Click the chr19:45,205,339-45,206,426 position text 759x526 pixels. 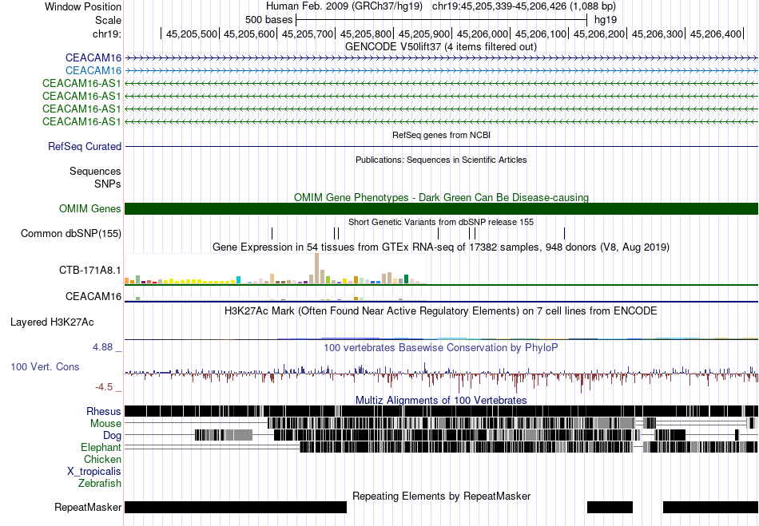[x=524, y=6]
